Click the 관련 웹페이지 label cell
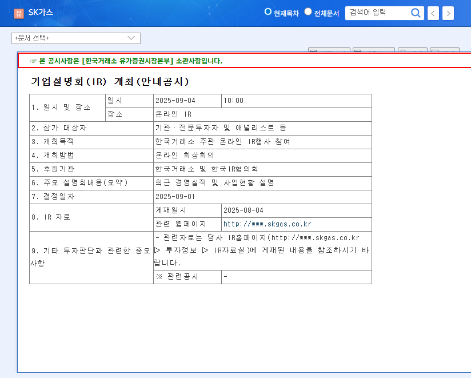The height and width of the screenshot is (378, 471). click(187, 225)
